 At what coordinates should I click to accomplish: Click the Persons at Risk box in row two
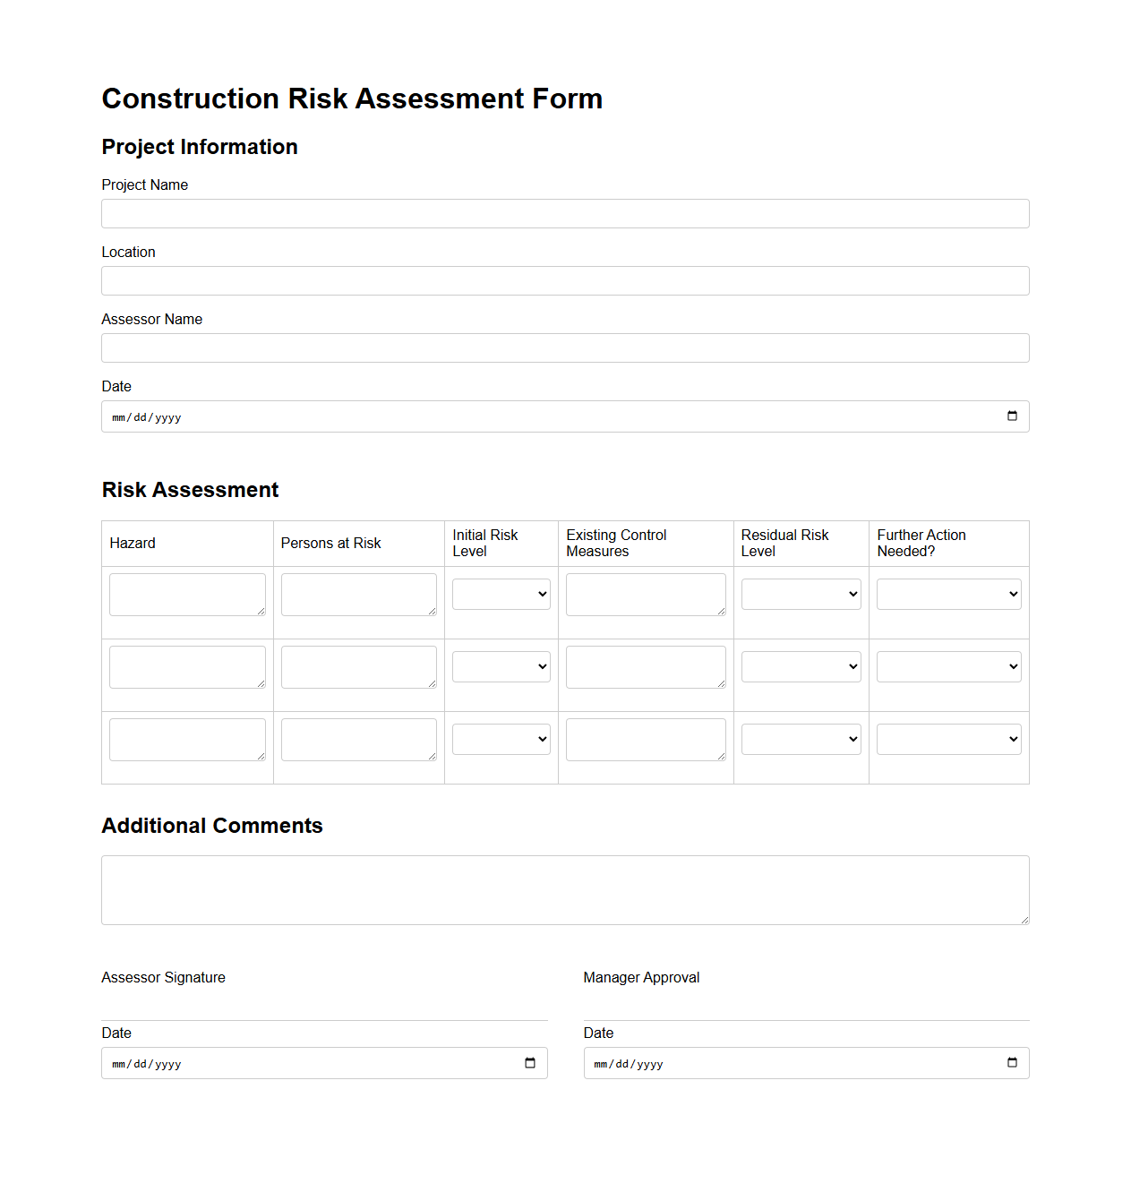[358, 666]
